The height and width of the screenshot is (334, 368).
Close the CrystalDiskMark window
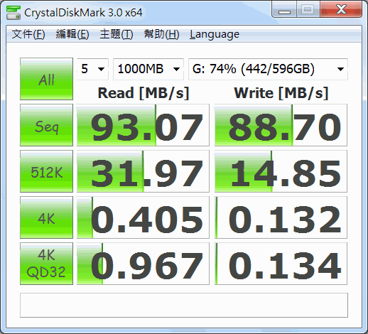point(341,10)
